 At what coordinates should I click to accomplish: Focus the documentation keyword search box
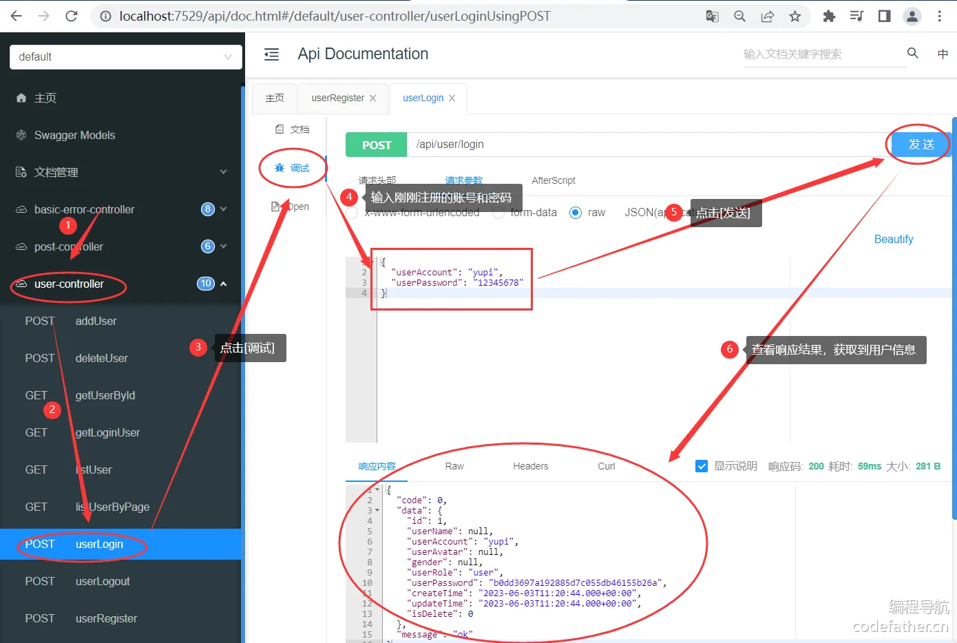coord(824,54)
